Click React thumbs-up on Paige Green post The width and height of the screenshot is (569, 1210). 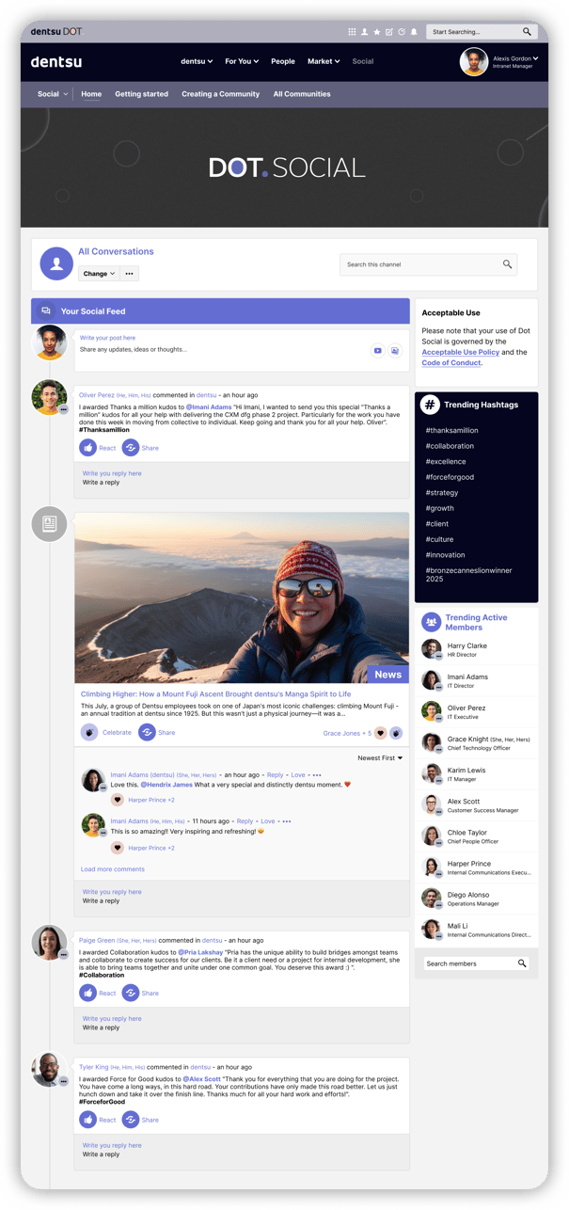click(x=88, y=993)
